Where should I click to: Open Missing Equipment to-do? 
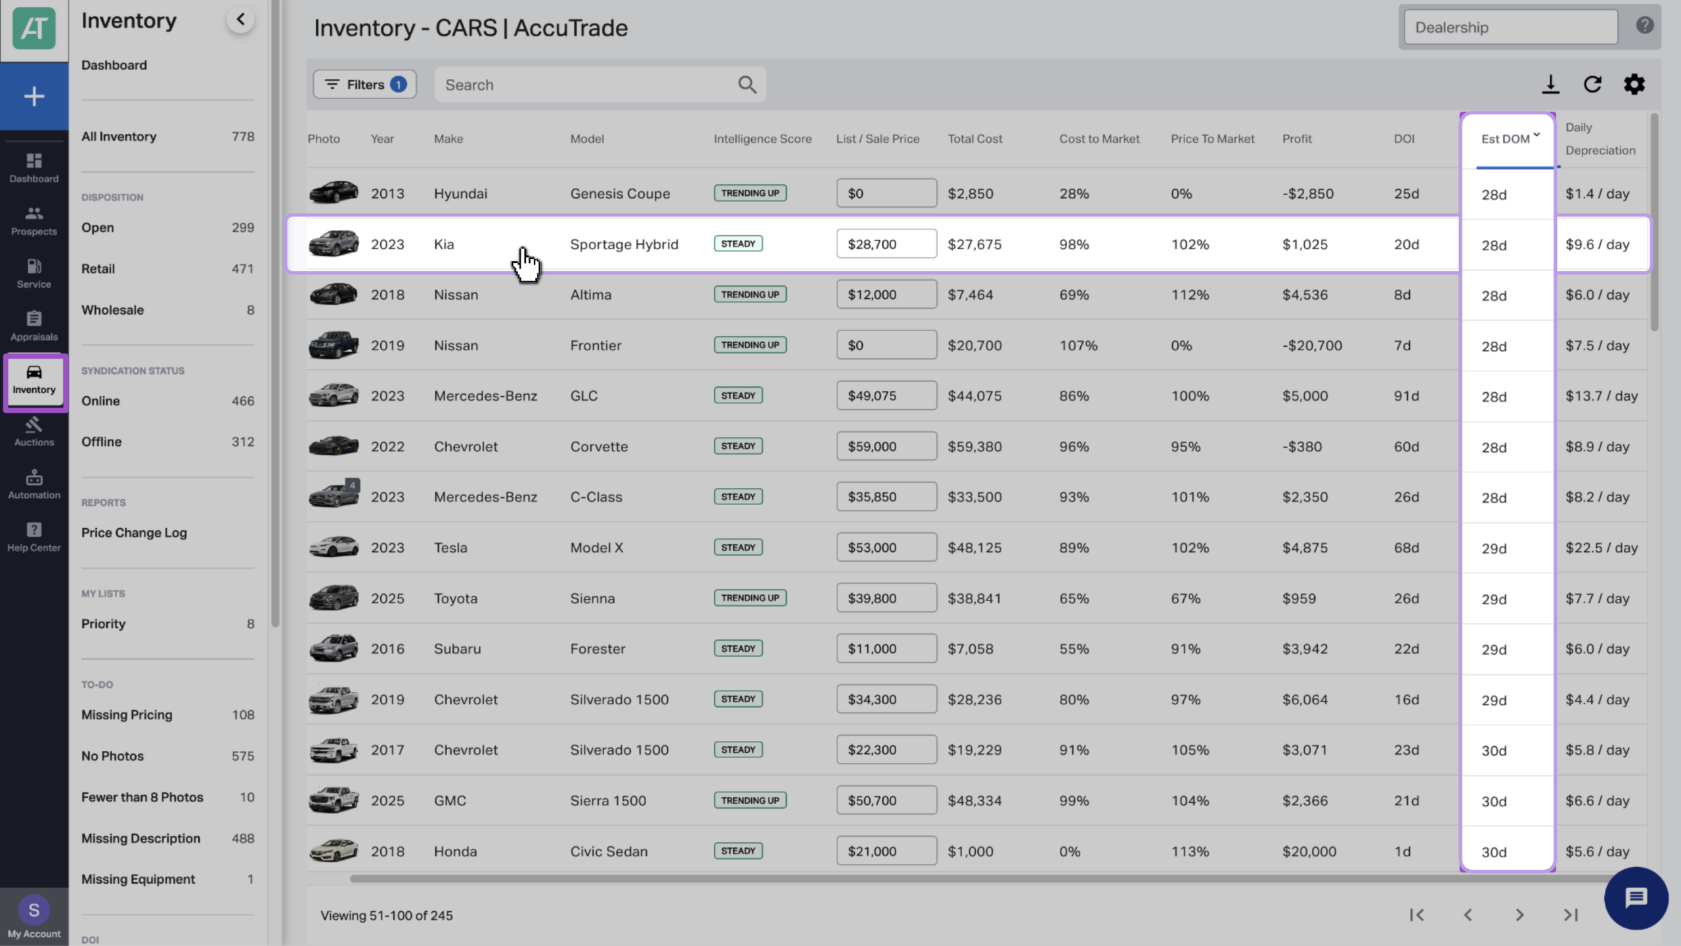[x=167, y=879]
